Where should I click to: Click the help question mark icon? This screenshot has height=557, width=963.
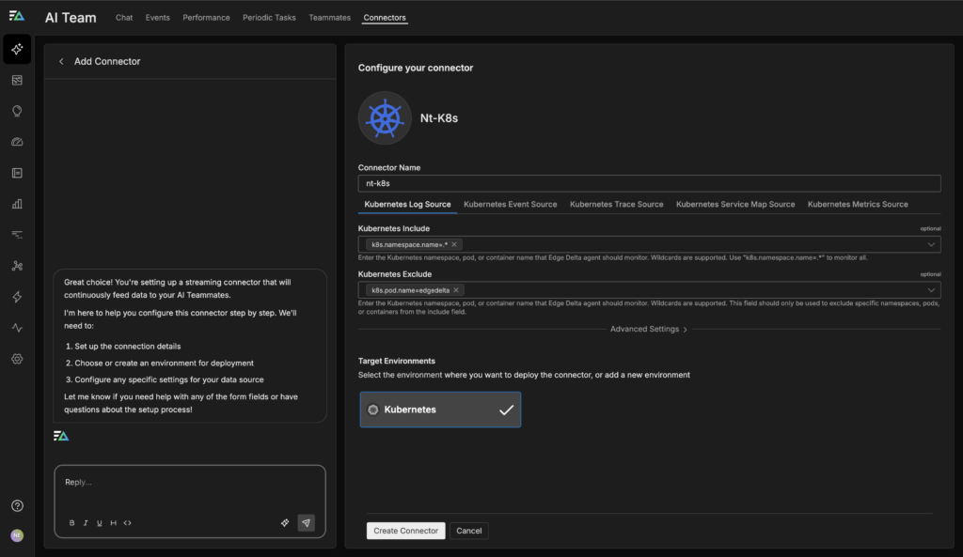point(17,505)
